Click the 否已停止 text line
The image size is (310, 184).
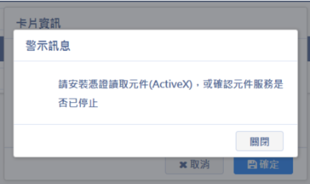tap(78, 103)
